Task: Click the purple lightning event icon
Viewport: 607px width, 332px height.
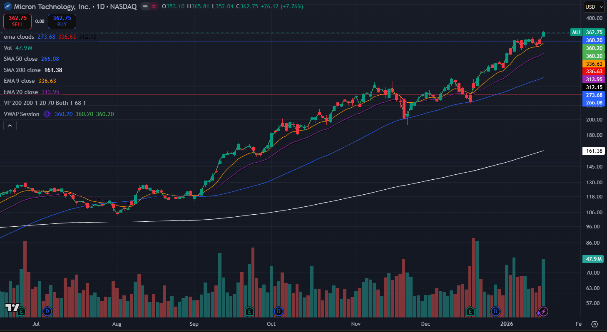Action: pyautogui.click(x=543, y=311)
